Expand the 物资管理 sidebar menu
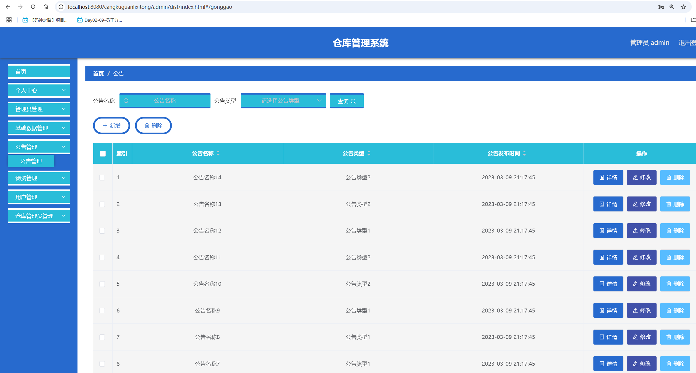The height and width of the screenshot is (373, 696). (39, 178)
